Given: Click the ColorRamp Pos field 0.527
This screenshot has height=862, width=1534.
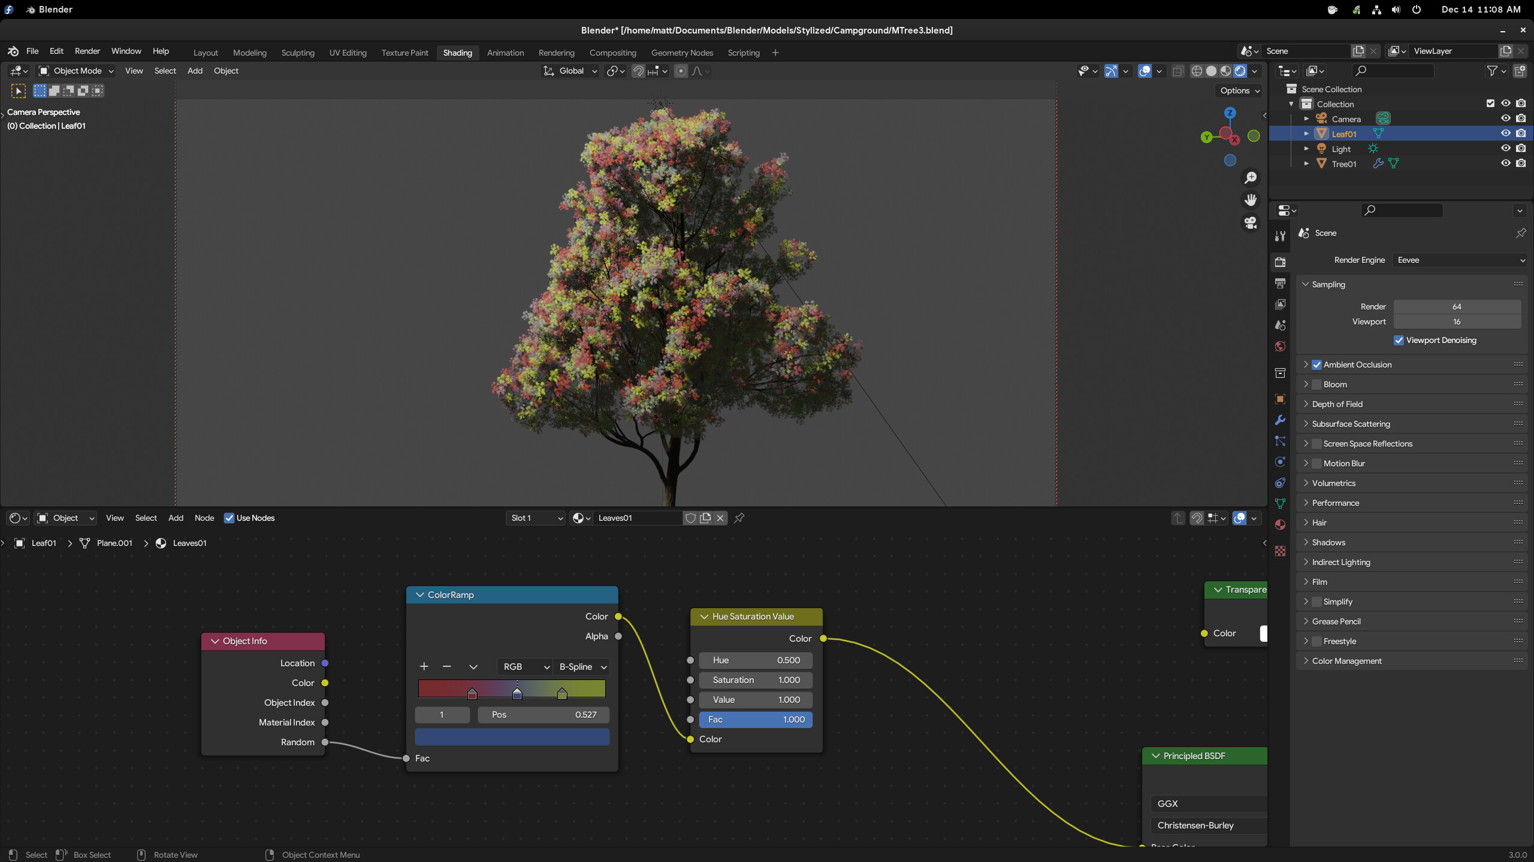Looking at the screenshot, I should 543,715.
